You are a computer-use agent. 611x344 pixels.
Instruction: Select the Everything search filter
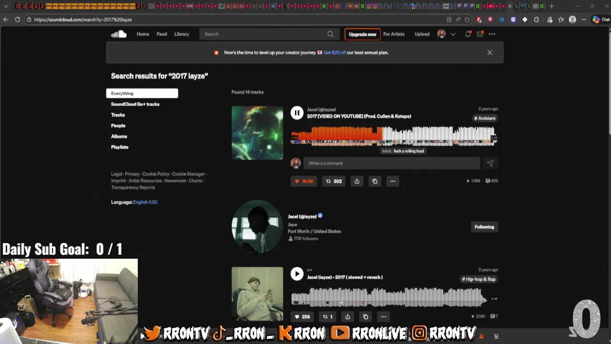pos(142,93)
